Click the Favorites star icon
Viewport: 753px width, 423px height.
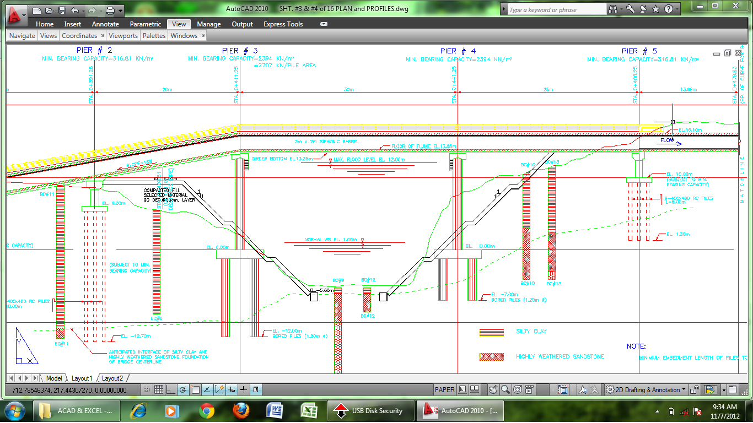coord(655,9)
